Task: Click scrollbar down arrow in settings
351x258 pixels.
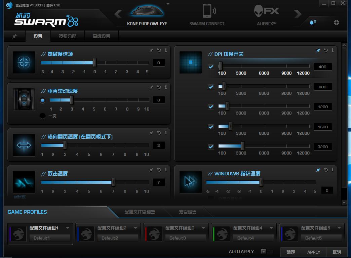Action: (x=344, y=202)
